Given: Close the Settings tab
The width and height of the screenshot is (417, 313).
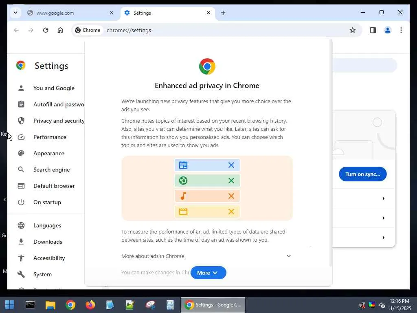Looking at the screenshot, I should pos(208,13).
